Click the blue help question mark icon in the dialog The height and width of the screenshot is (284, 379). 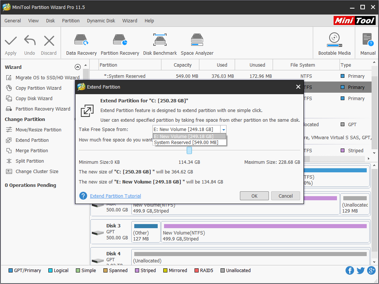pyautogui.click(x=83, y=196)
